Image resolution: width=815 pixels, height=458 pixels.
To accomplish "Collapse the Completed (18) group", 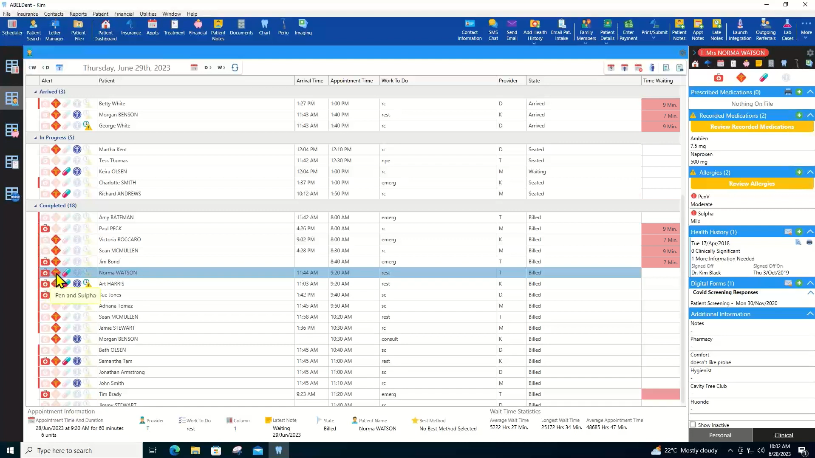I will (x=35, y=206).
